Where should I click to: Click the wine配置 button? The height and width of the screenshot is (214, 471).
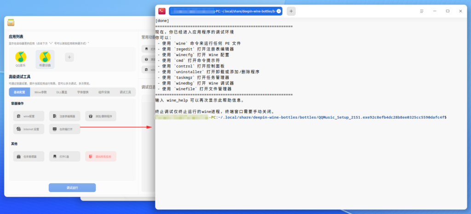click(x=29, y=117)
